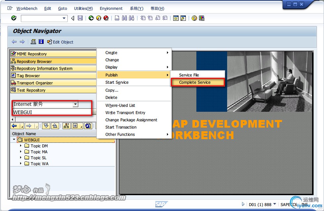Viewport: 324px width, 211px height.
Task: Open the Create submenu in context menu
Action: [x=134, y=52]
